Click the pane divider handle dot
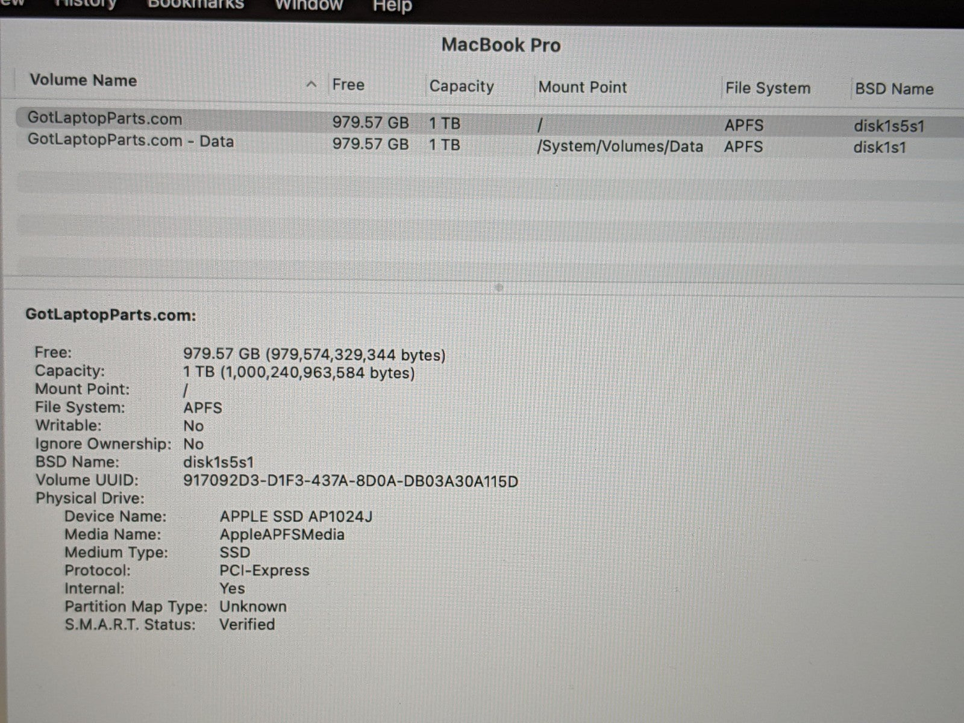 click(498, 287)
